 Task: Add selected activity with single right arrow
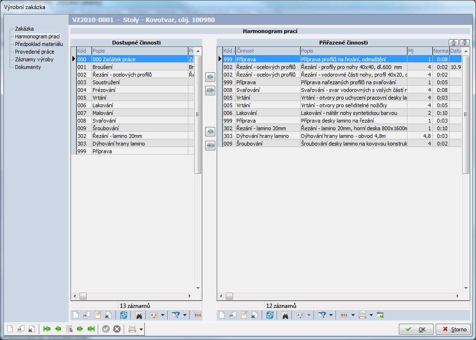(210, 77)
